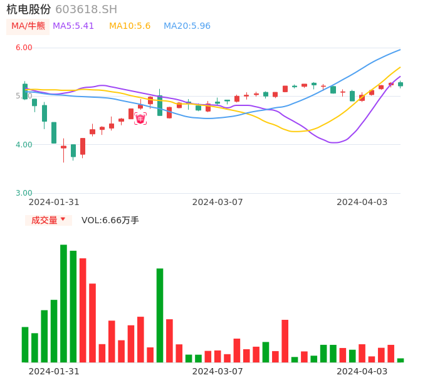Image resolution: width=430 pixels, height=380 pixels.
Task: Click the 2024-03-07 date under the price chart
Action: tap(217, 202)
